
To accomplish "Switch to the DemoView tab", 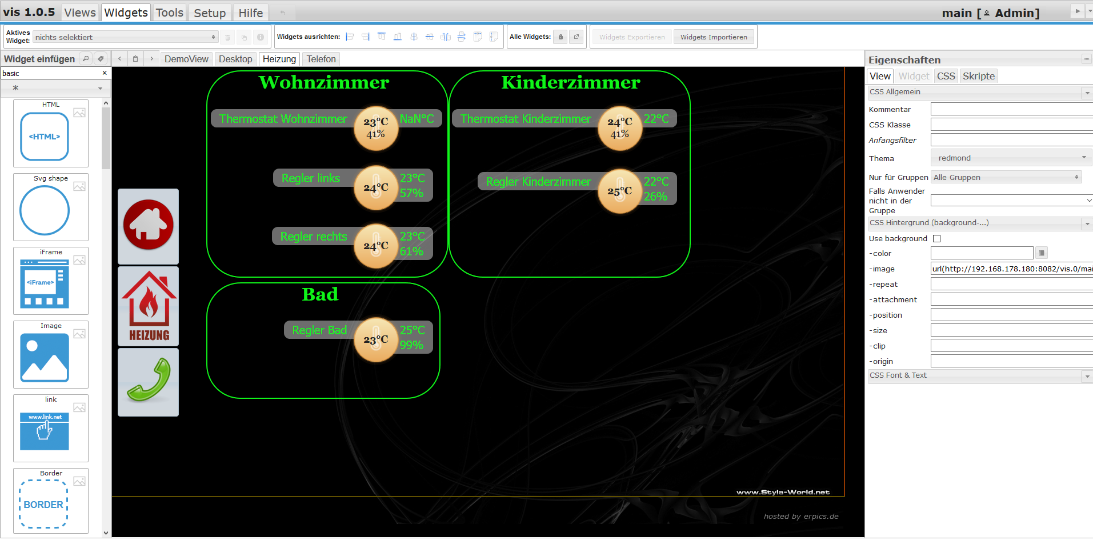I will (x=186, y=59).
